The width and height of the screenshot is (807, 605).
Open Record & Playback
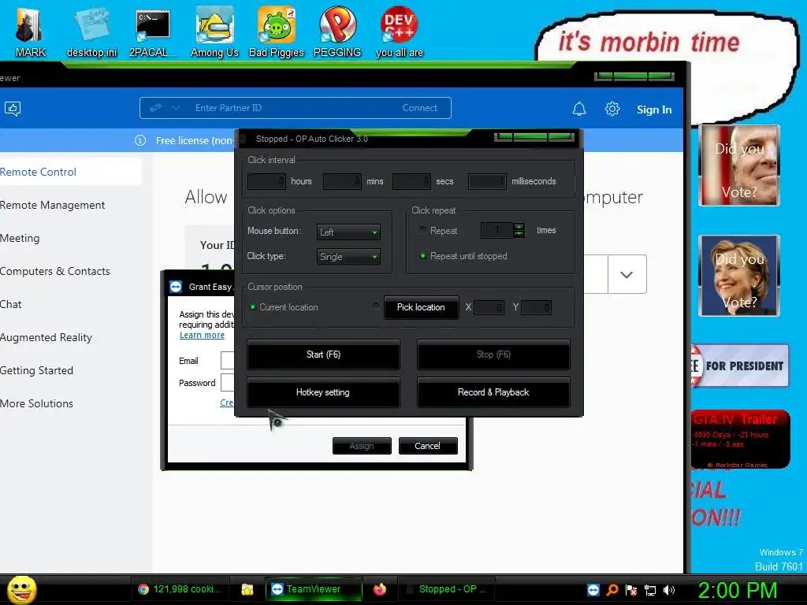pyautogui.click(x=493, y=392)
